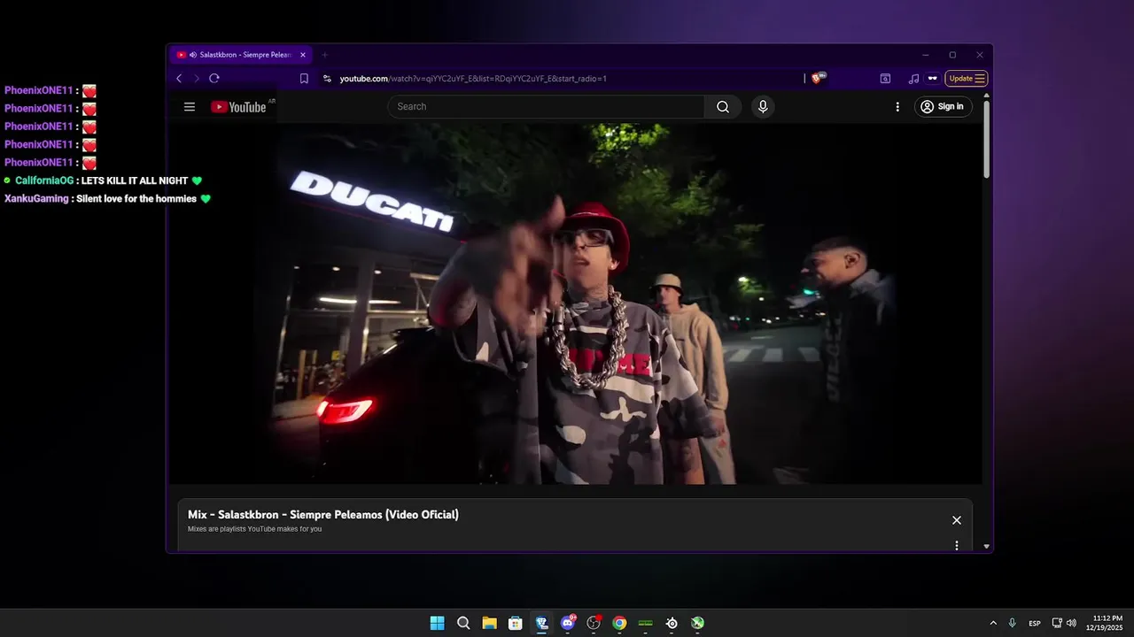1134x637 pixels.
Task: Open the SteelSeries app in taskbar
Action: 672,623
